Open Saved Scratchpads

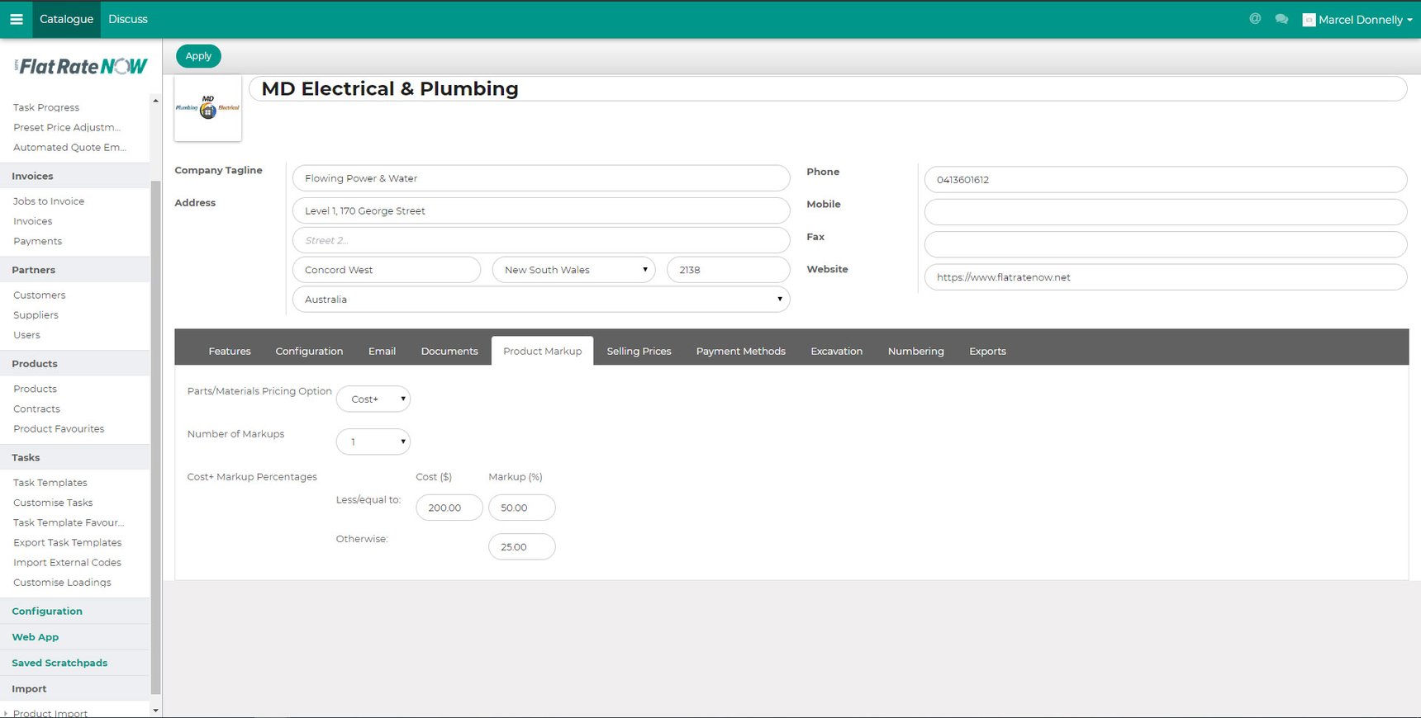pos(59,663)
